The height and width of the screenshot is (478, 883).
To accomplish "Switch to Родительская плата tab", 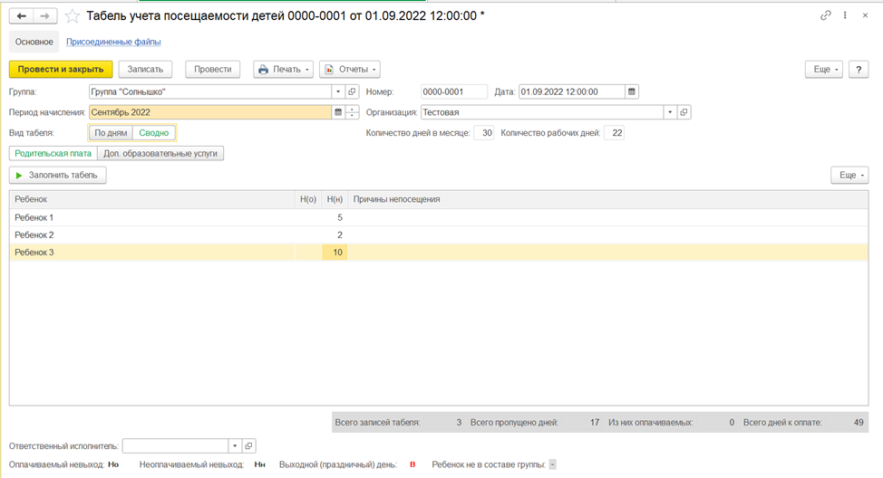I will click(53, 153).
